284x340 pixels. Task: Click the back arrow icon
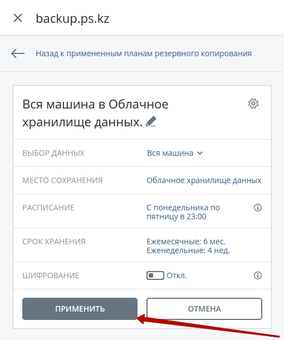18,53
